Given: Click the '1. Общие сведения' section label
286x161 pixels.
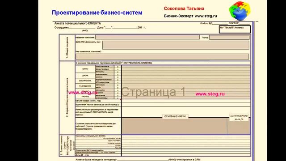Looking at the screenshot, I should click(x=67, y=48).
